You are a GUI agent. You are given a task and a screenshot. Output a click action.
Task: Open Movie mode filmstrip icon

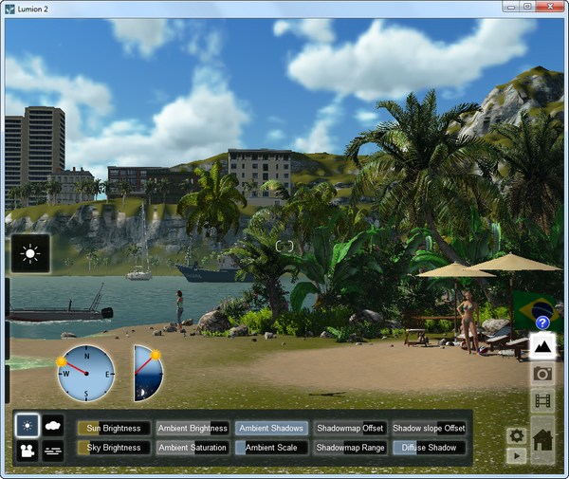point(542,400)
